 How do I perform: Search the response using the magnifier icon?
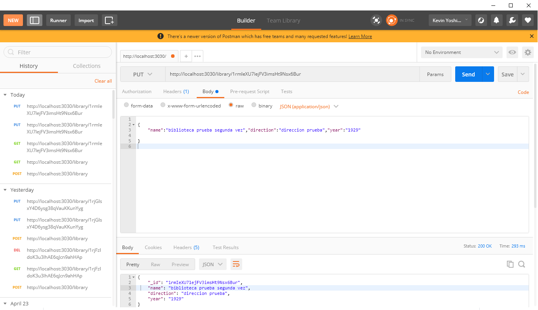[522, 264]
